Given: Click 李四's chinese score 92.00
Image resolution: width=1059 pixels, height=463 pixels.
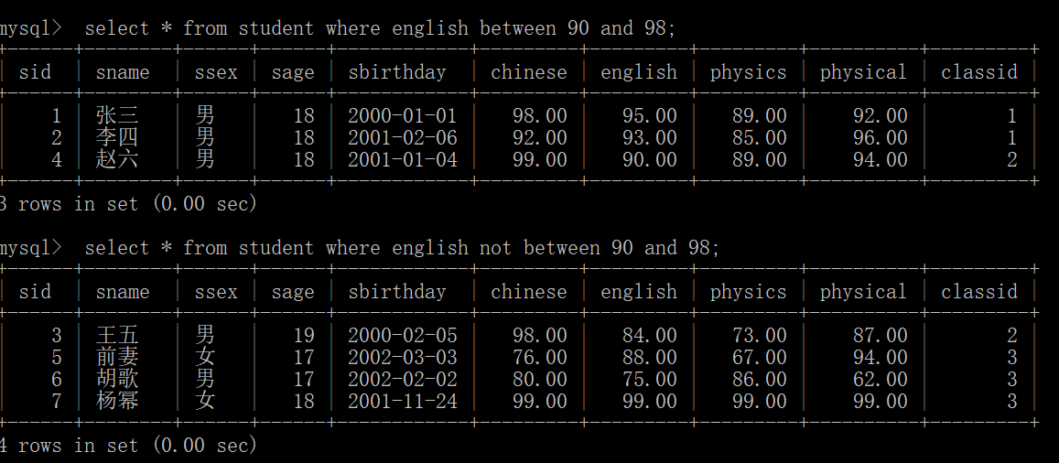Looking at the screenshot, I should tap(540, 137).
